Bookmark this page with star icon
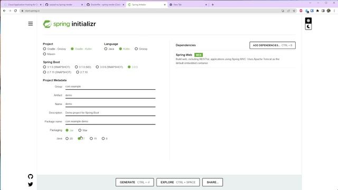Viewport: 338px width, 190px height. [x=294, y=11]
